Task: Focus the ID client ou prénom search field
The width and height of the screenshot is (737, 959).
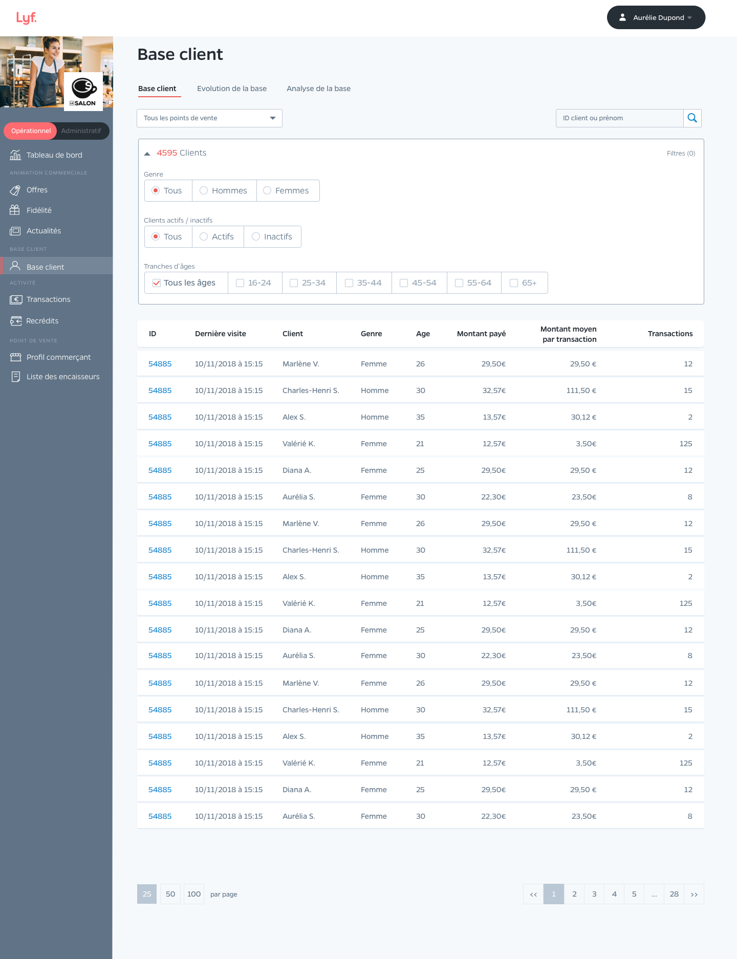Action: click(x=620, y=118)
